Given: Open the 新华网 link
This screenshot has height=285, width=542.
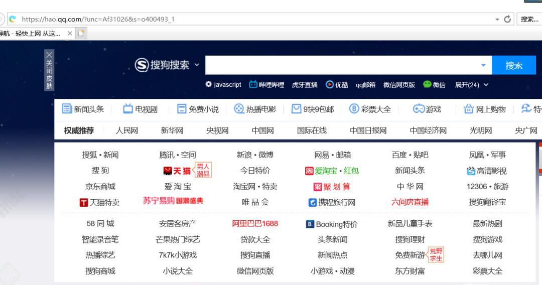Looking at the screenshot, I should click(172, 130).
